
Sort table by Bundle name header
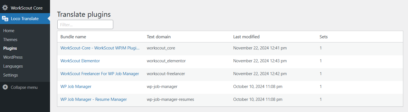(73, 37)
